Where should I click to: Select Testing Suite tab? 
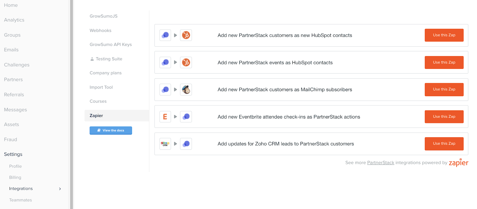[106, 59]
